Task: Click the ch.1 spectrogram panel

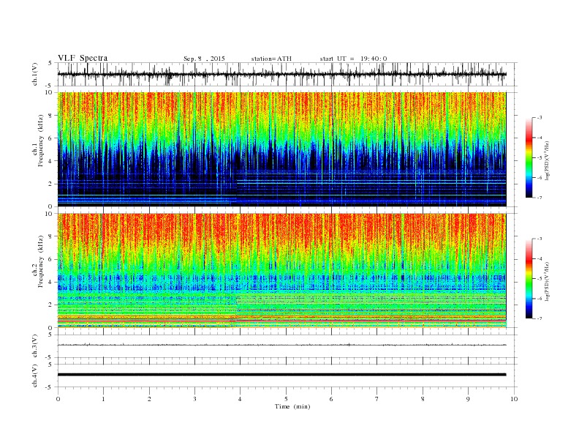Action: (281, 149)
